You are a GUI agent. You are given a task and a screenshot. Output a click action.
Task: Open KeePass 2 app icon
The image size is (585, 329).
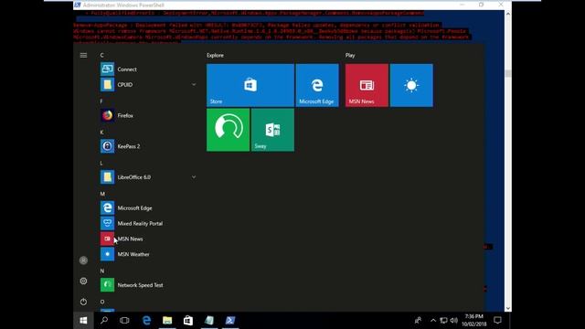tap(107, 146)
